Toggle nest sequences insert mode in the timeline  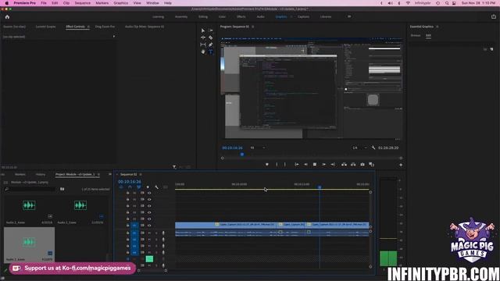click(x=121, y=187)
